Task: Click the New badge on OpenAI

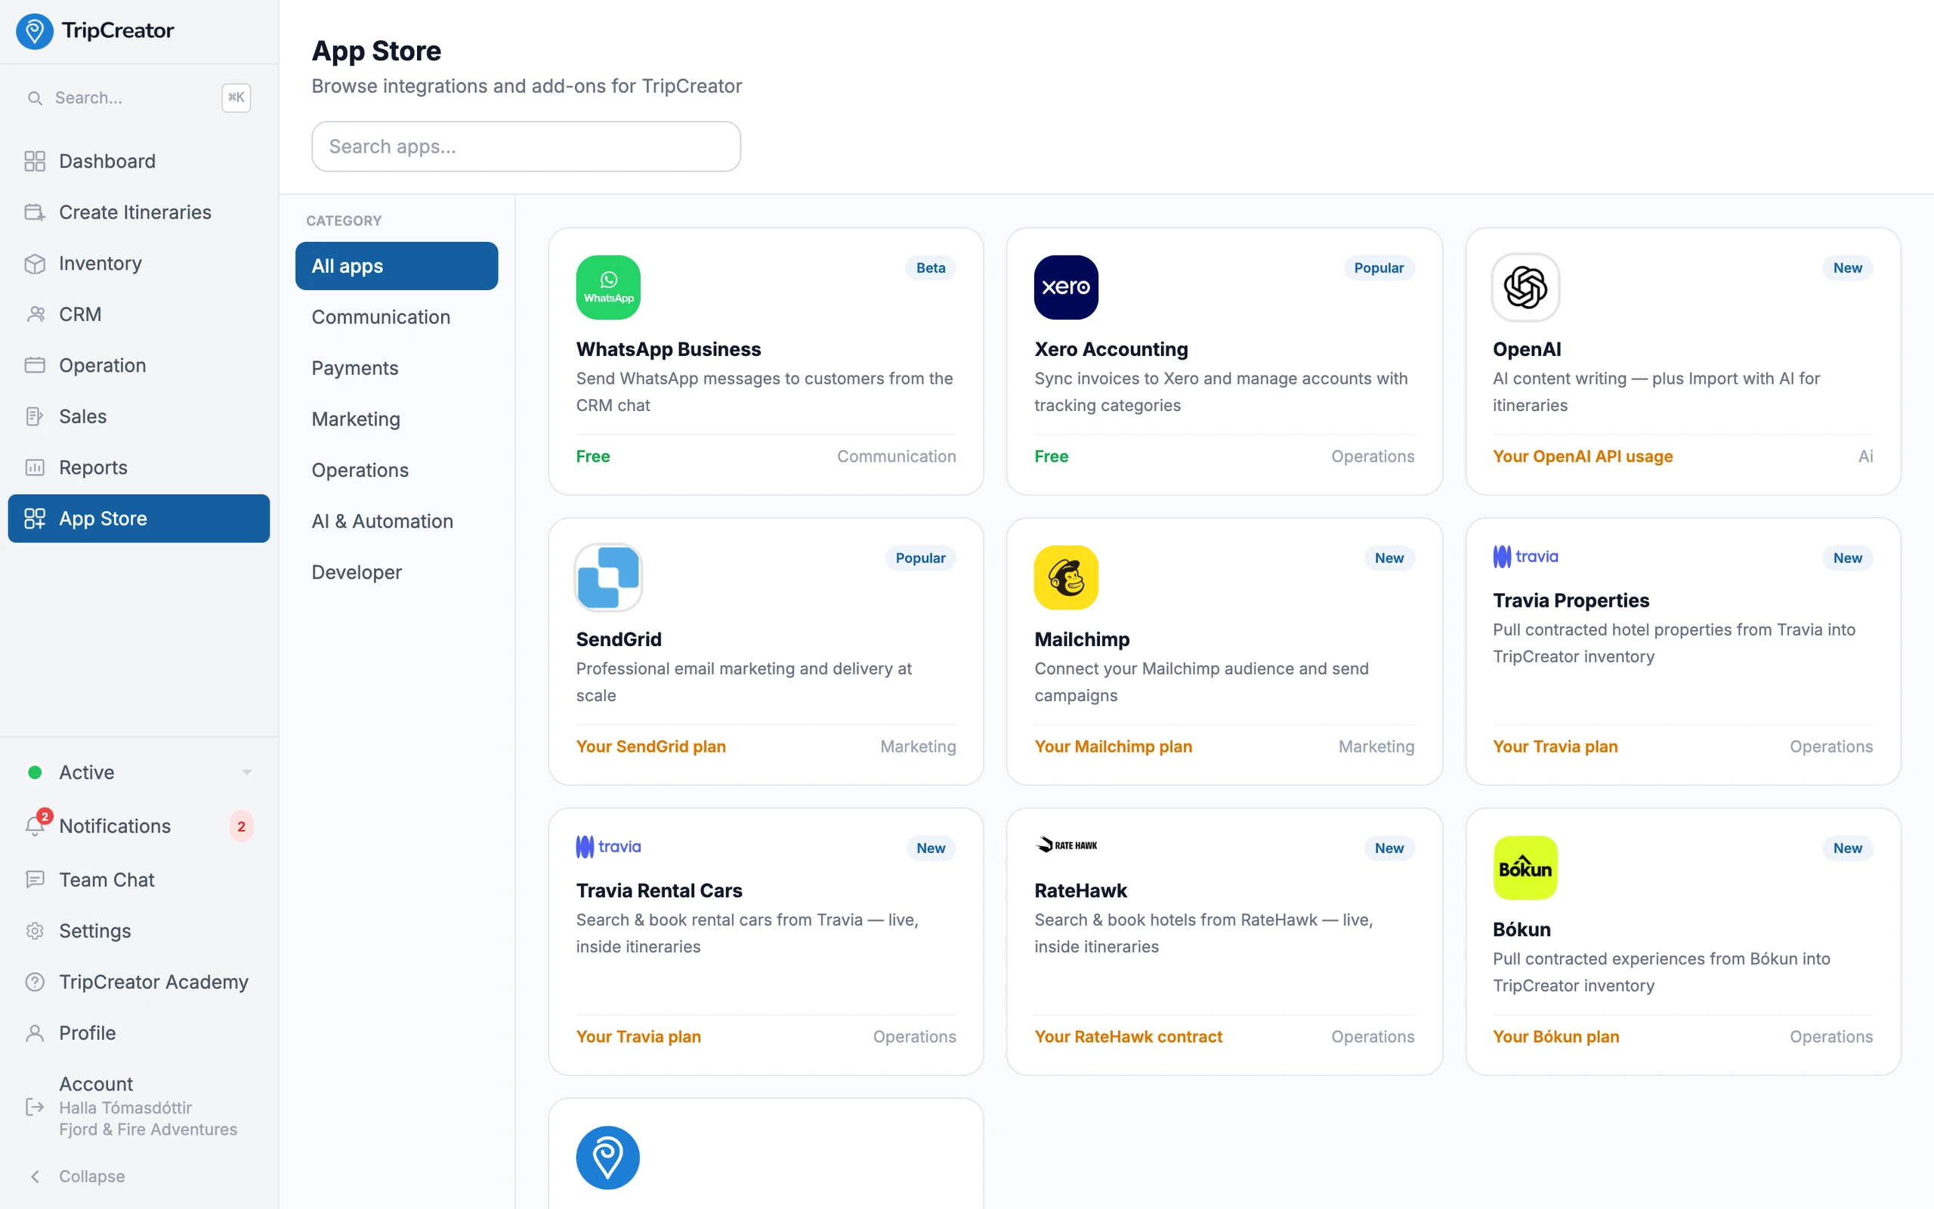Action: coord(1847,267)
